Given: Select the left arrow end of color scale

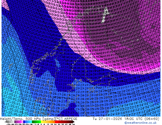Looking at the screenshot, I should 6,122.
